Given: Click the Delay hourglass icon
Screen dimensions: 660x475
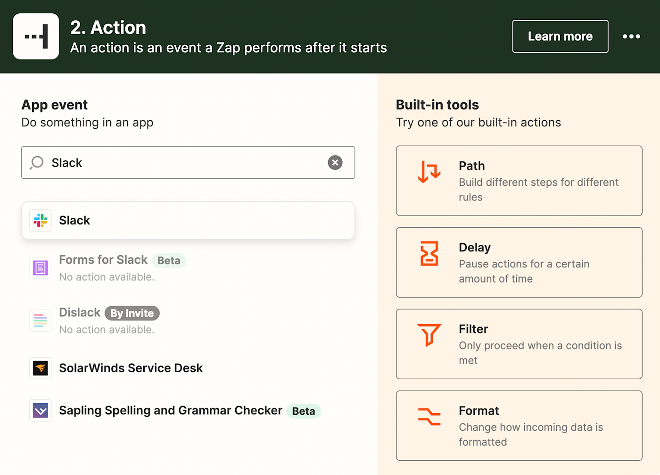Looking at the screenshot, I should tap(429, 253).
